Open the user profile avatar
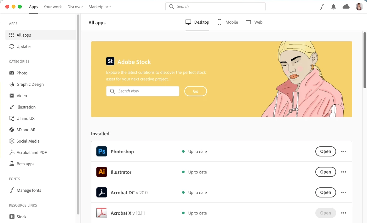 coord(359,7)
